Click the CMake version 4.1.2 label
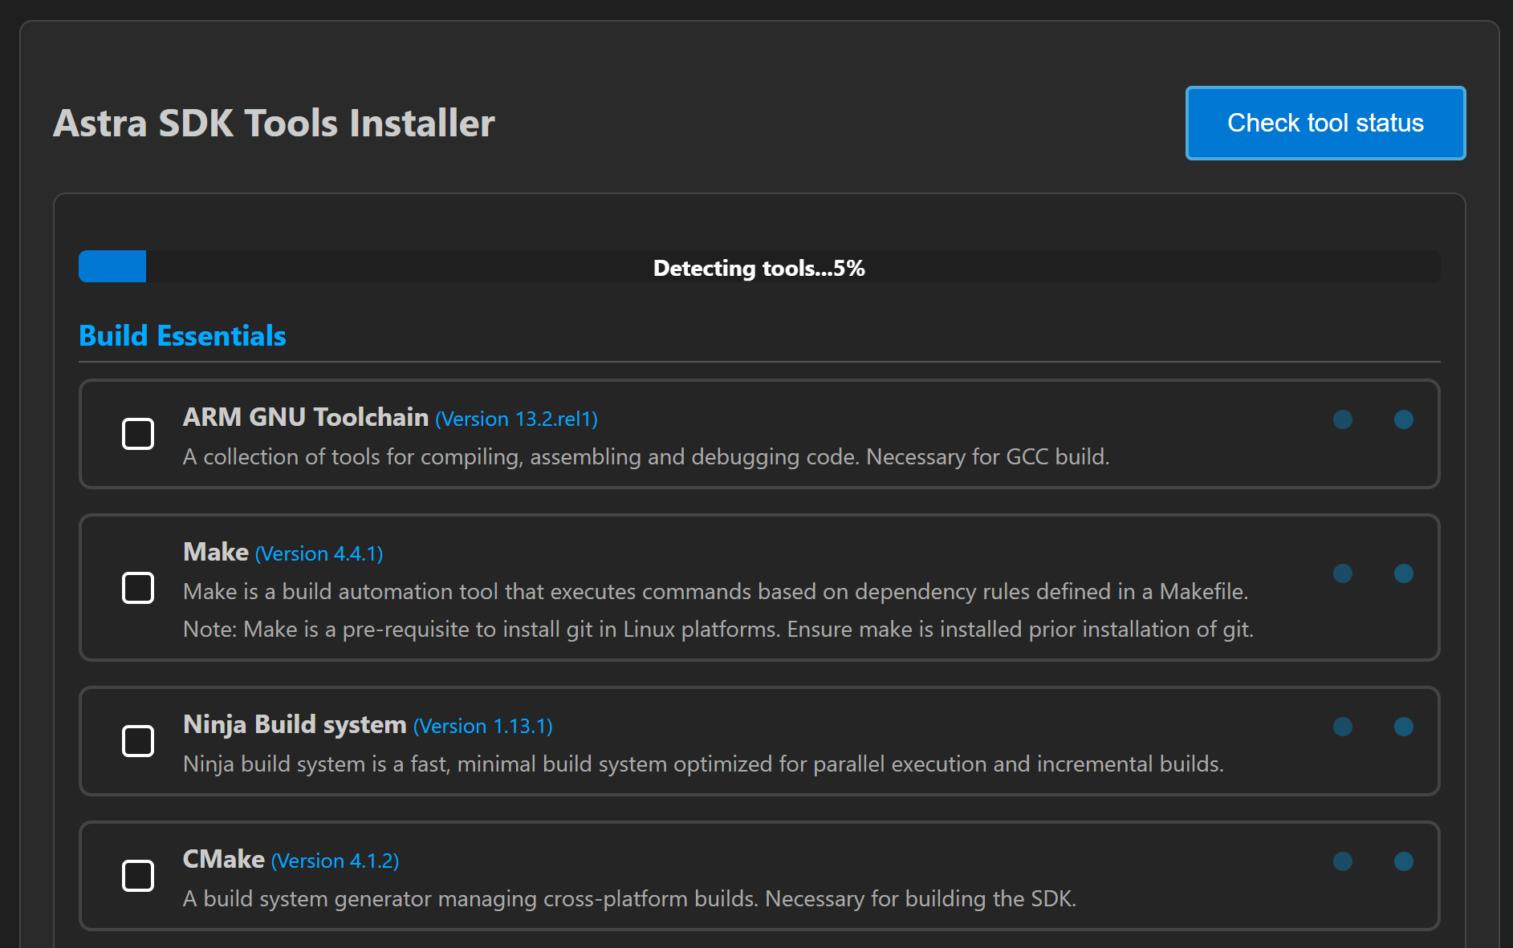Screen dimensions: 1513x948 [x=335, y=861]
